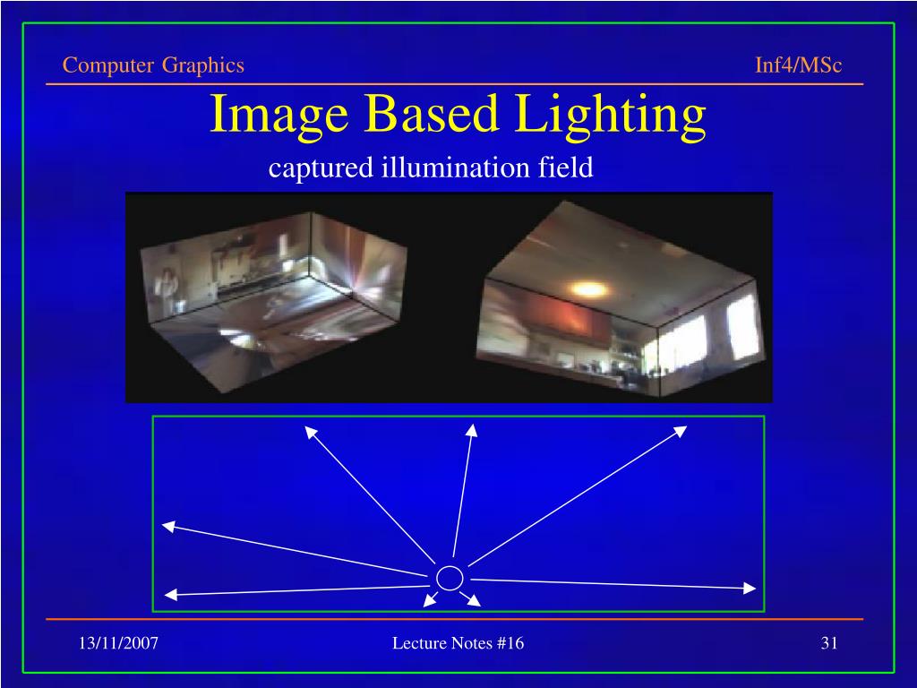Click the date '13/11/2007' in footer
This screenshot has width=917, height=688.
(118, 643)
